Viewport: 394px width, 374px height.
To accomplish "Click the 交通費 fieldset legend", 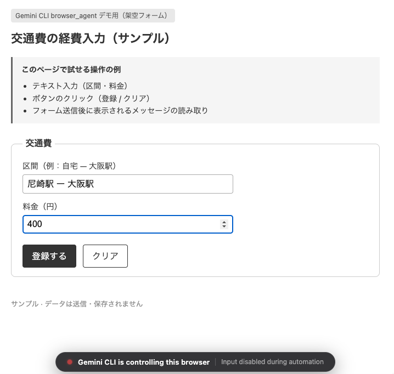I will tap(38, 143).
